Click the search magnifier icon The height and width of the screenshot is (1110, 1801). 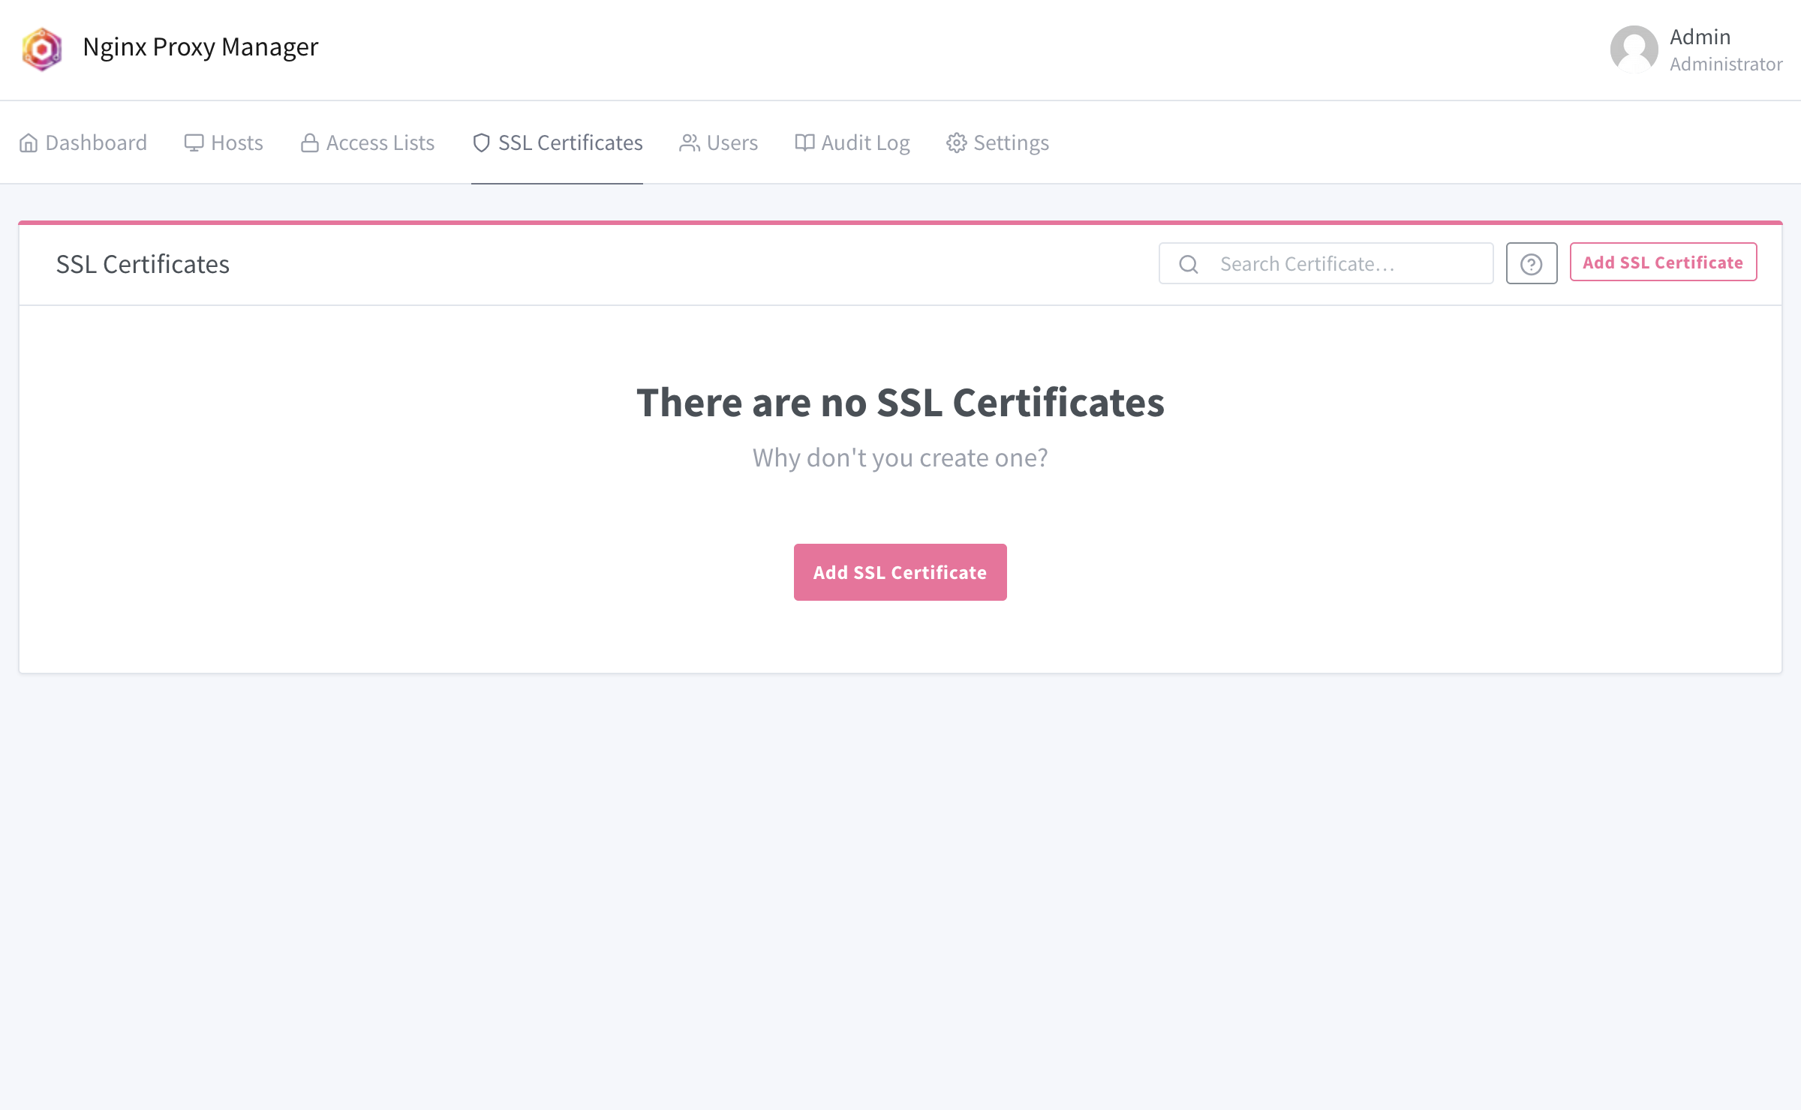[x=1189, y=264]
